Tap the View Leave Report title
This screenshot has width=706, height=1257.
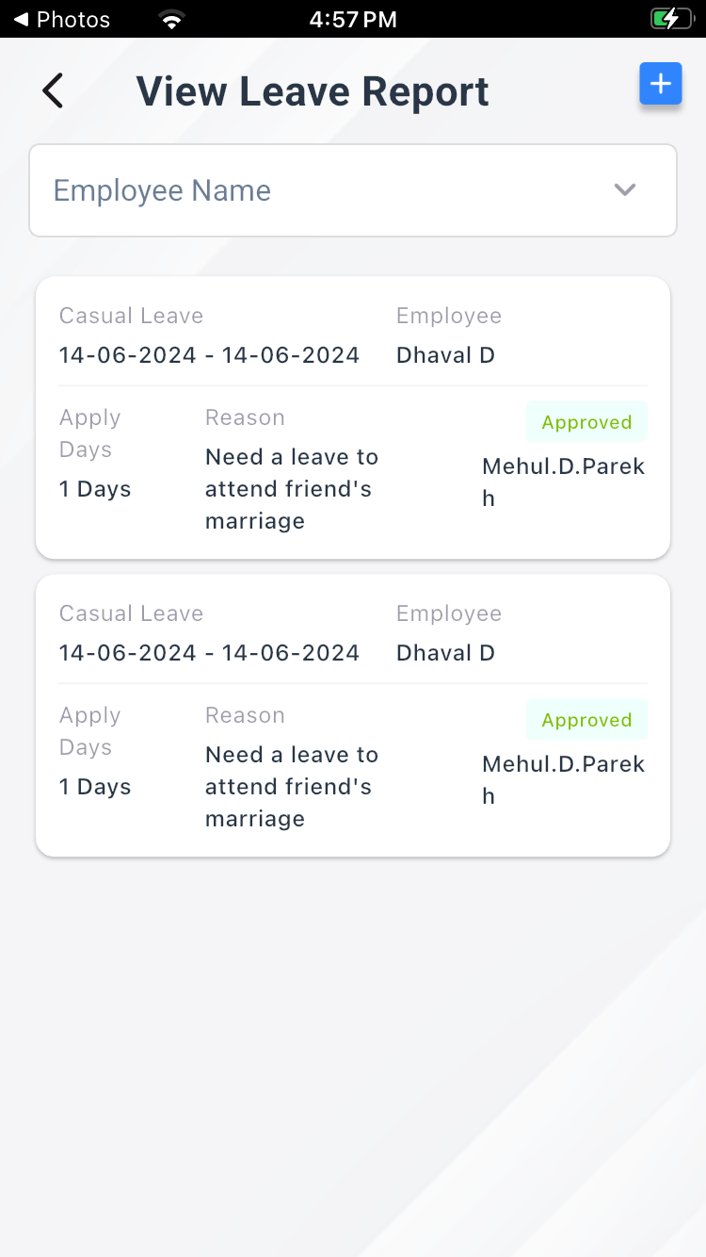tap(313, 91)
